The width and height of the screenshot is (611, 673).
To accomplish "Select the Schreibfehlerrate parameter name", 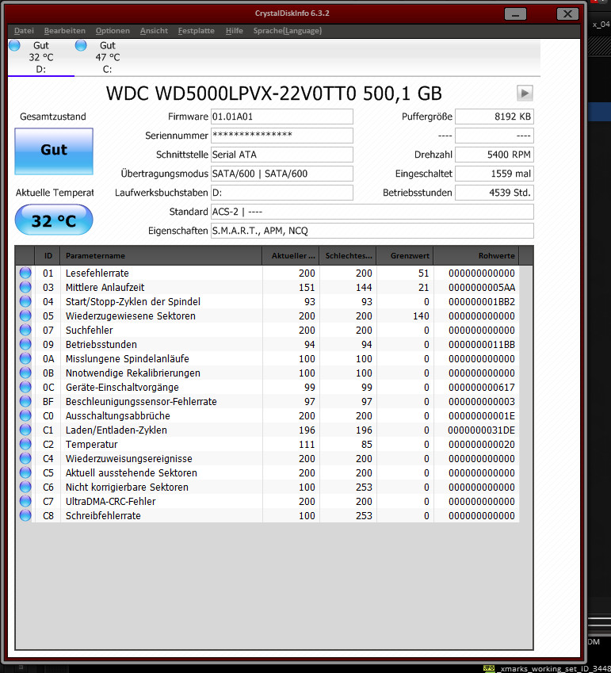I will point(103,515).
